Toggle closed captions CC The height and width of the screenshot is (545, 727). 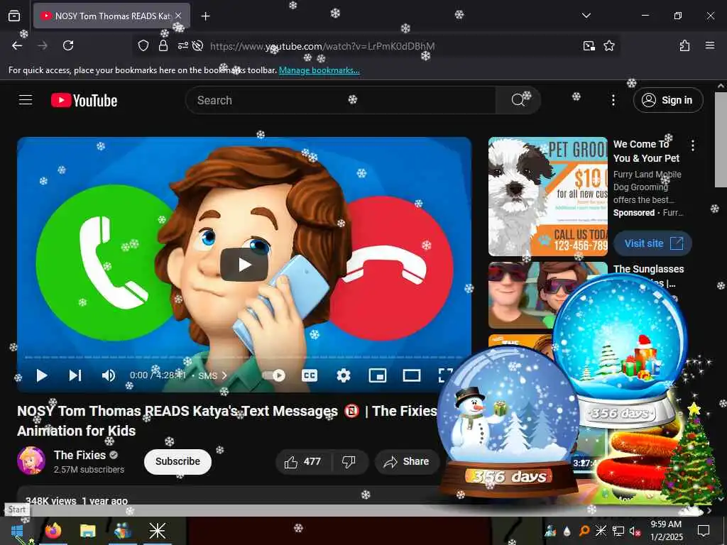(x=310, y=375)
